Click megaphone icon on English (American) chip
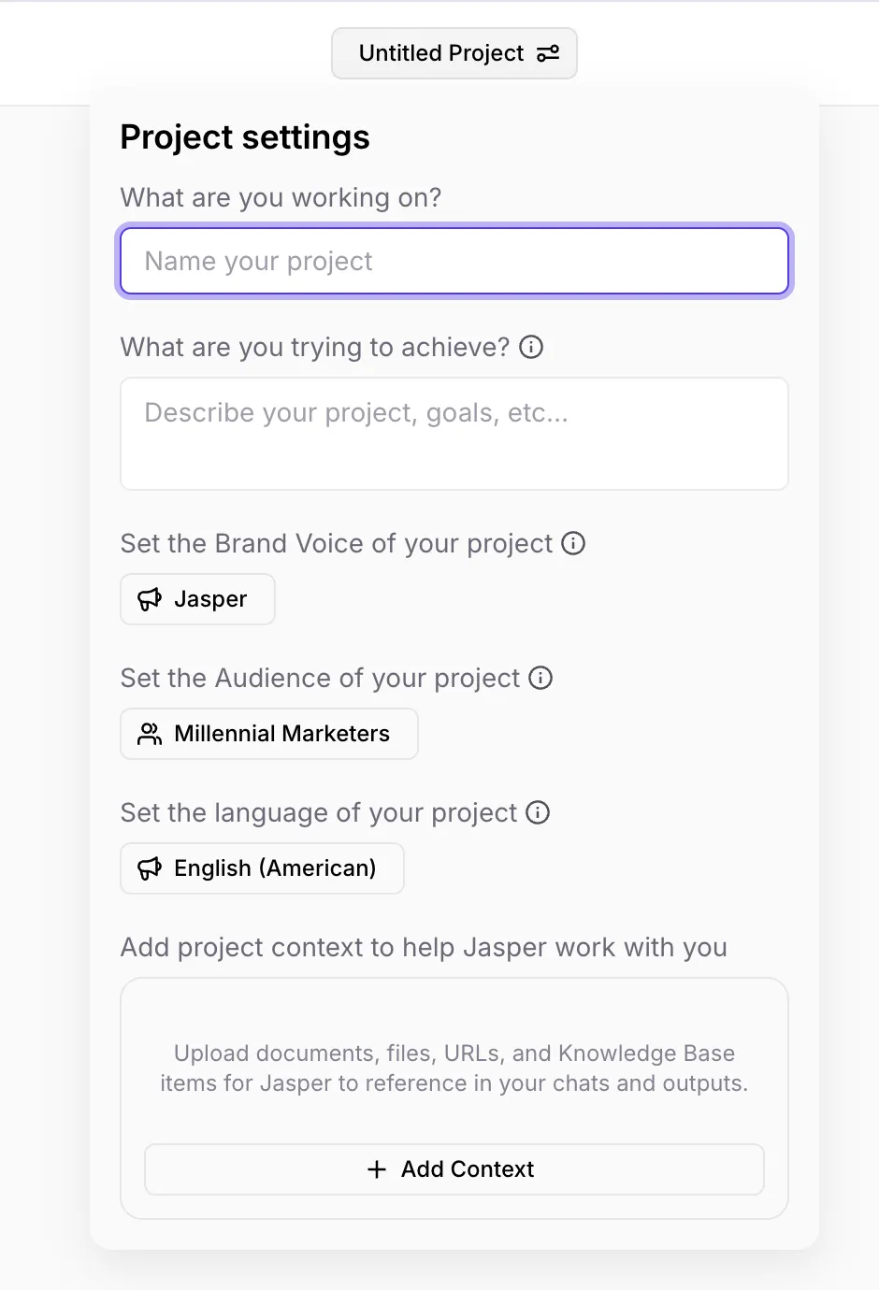The image size is (879, 1290). pyautogui.click(x=150, y=868)
